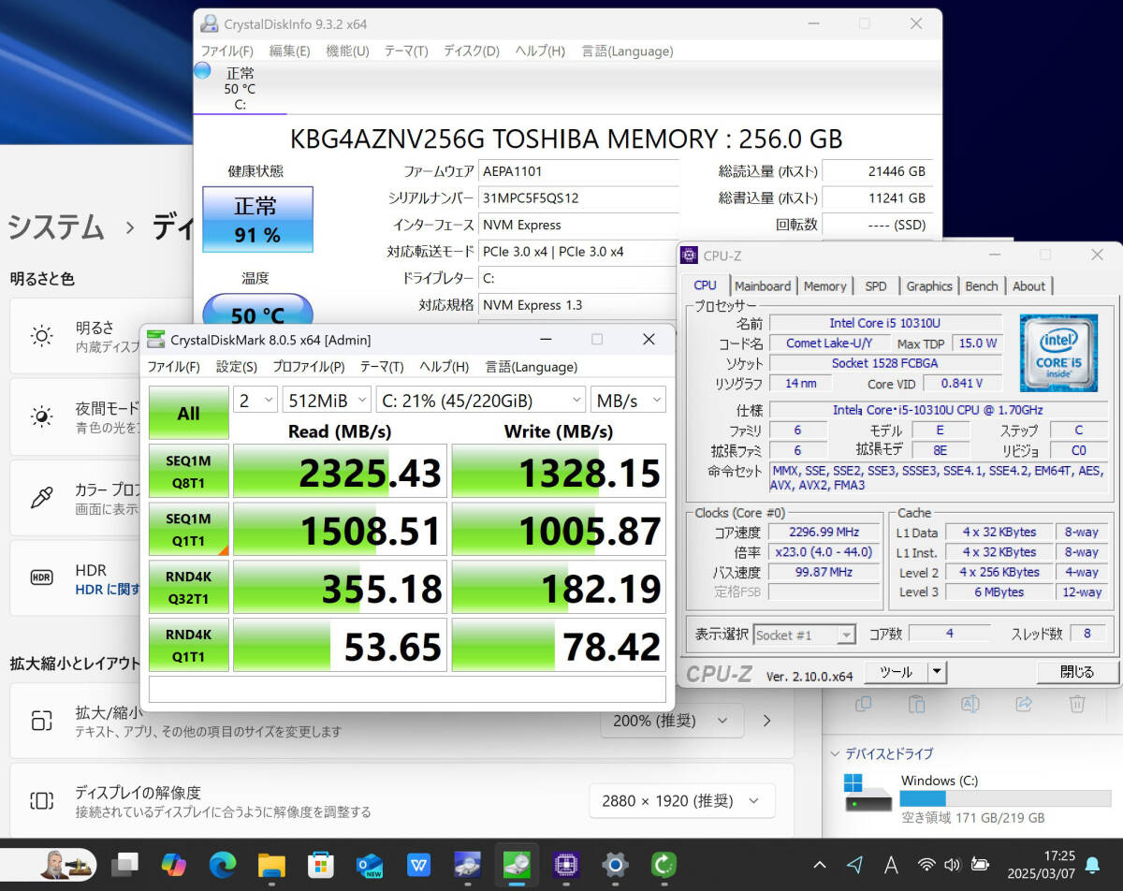The height and width of the screenshot is (891, 1123).
Task: Run the RND4K Q1T1 benchmark button
Action: coord(188,644)
